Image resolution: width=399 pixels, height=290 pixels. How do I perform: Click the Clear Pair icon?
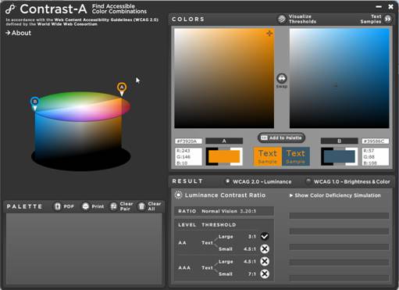tap(114, 206)
